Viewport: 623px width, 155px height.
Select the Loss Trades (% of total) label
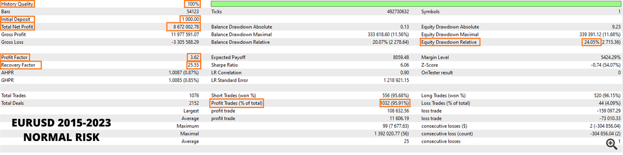446,103
